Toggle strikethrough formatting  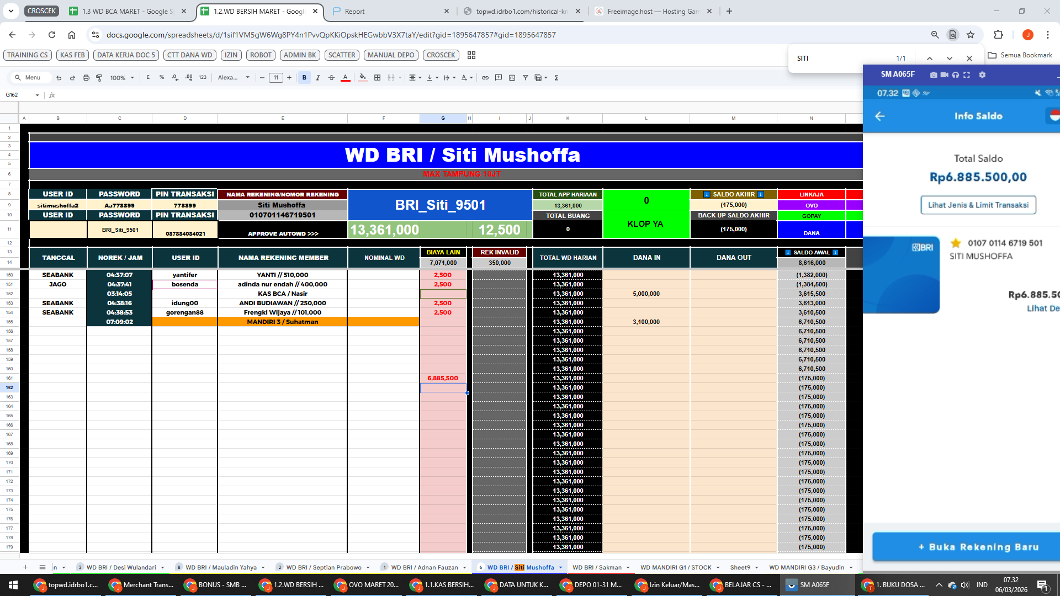(331, 78)
